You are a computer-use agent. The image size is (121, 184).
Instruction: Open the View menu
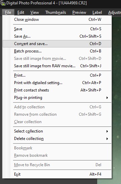(x=35, y=12)
